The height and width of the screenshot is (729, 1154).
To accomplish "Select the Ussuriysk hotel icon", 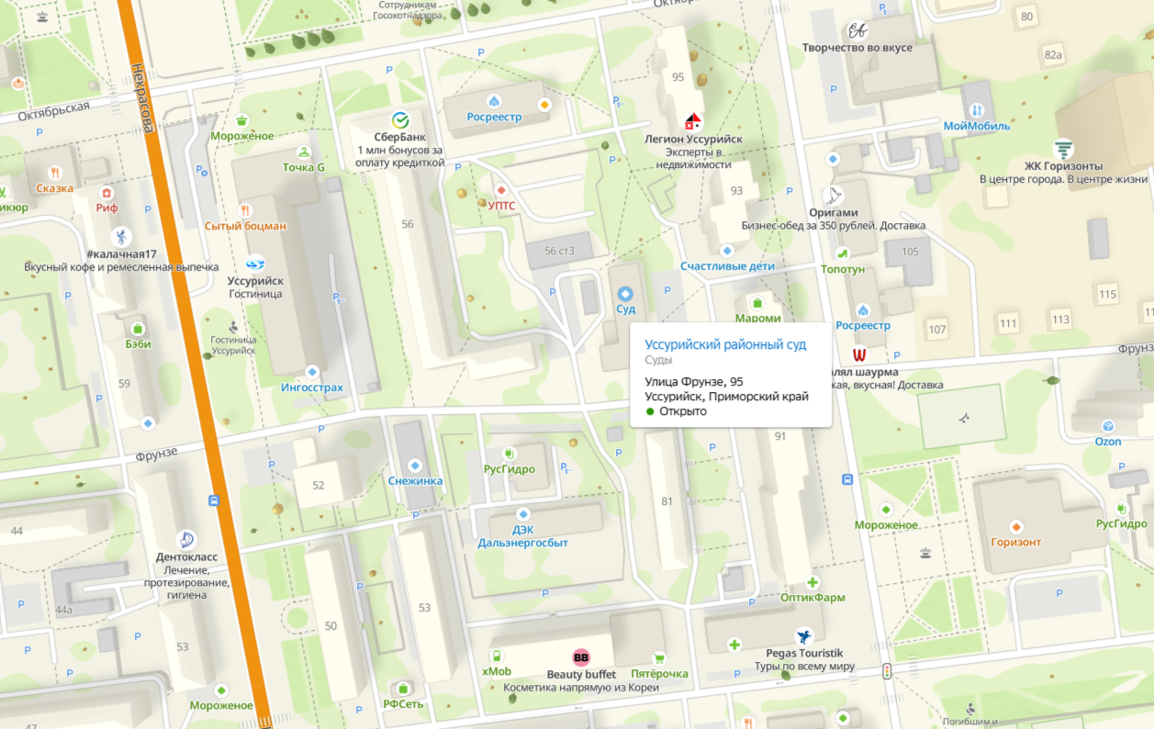I will coord(255,264).
